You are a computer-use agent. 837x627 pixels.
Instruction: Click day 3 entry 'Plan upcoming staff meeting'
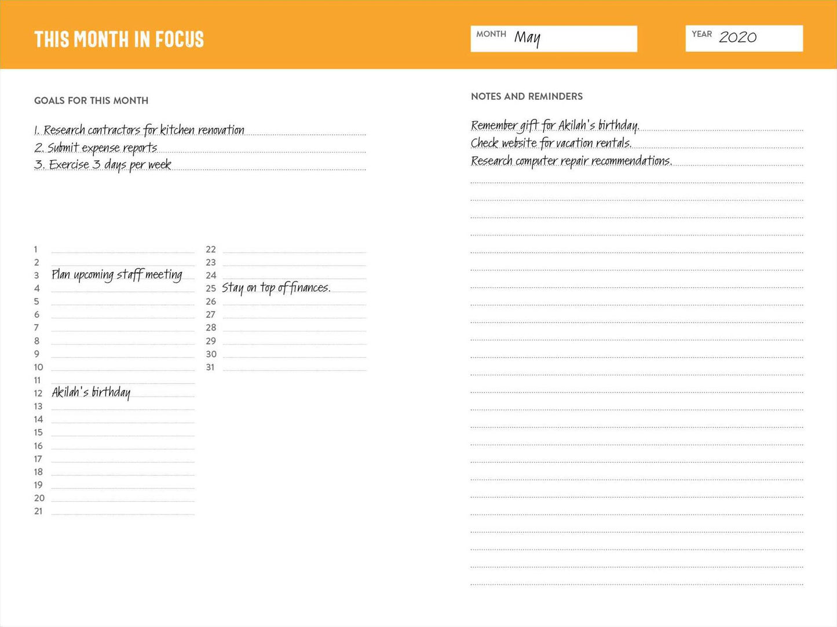point(117,274)
